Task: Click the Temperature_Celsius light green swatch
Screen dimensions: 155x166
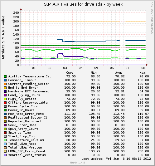Action: click(5, 140)
